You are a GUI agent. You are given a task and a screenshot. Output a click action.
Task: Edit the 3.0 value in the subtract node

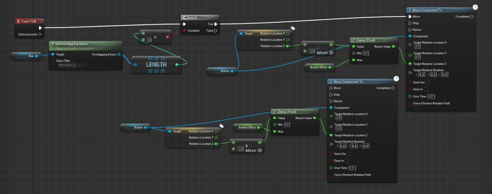tap(312, 51)
